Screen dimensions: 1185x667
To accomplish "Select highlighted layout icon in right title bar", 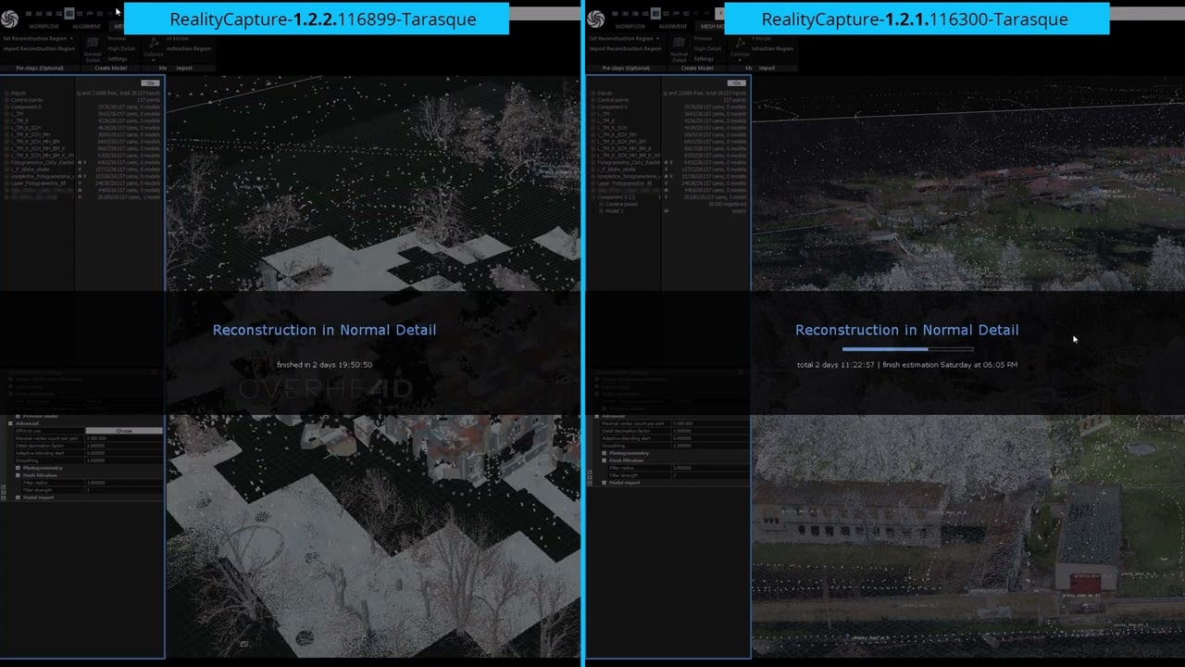I will (x=655, y=14).
